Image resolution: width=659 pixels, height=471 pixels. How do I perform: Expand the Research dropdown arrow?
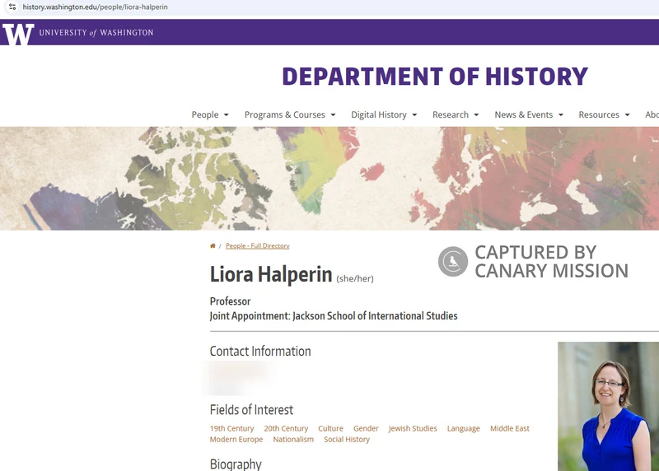476,115
